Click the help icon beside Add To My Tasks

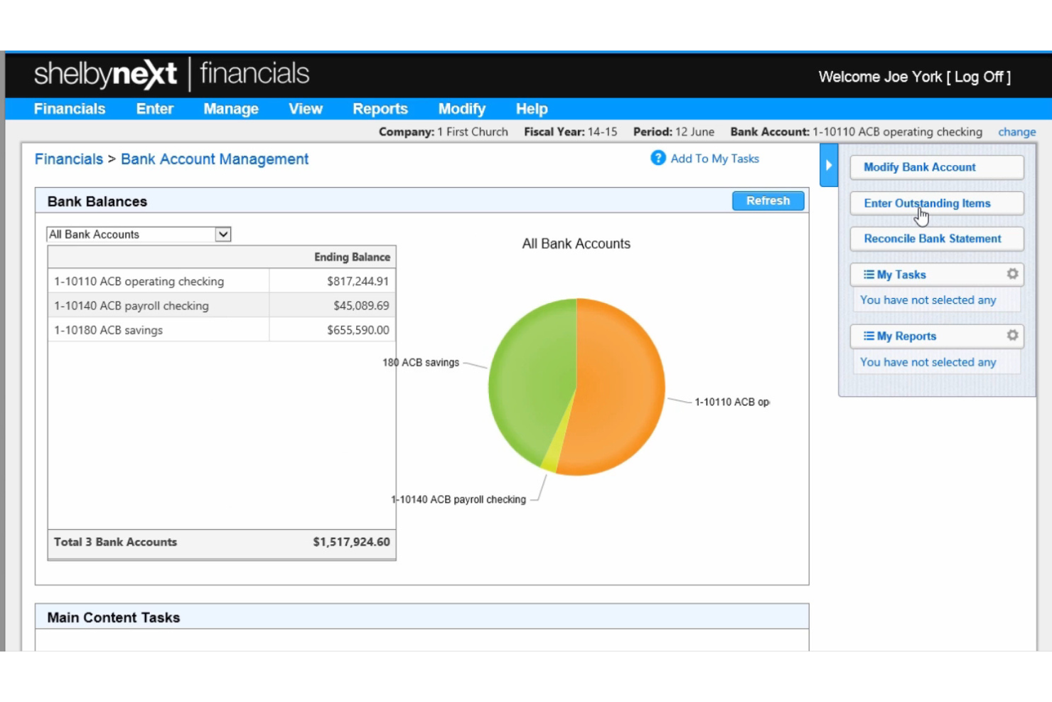[657, 158]
